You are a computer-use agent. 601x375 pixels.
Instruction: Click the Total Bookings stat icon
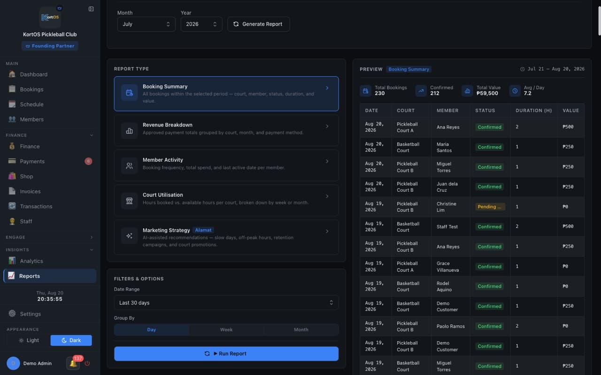[x=365, y=91]
